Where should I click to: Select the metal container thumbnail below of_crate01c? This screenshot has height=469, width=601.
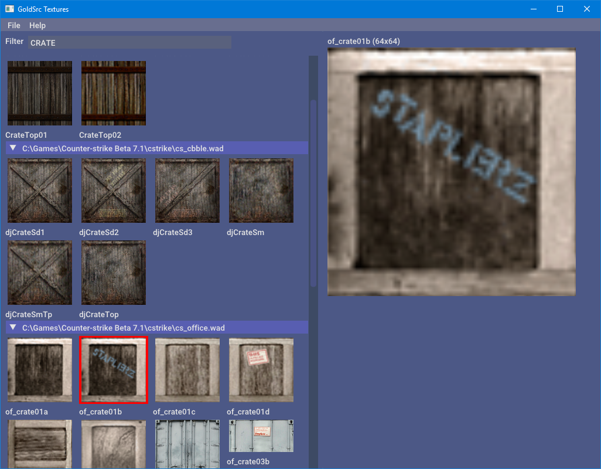tap(187, 444)
